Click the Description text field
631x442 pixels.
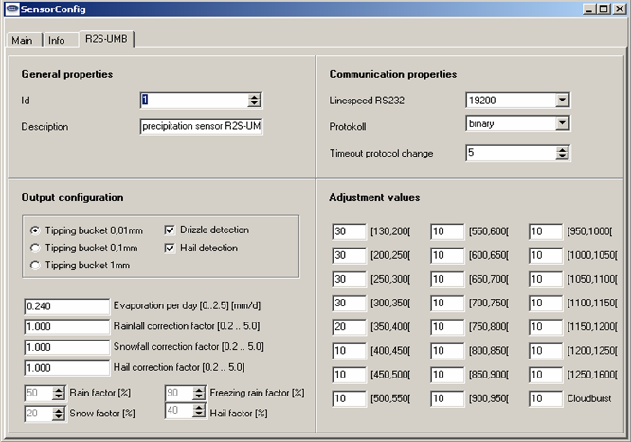[x=201, y=126]
